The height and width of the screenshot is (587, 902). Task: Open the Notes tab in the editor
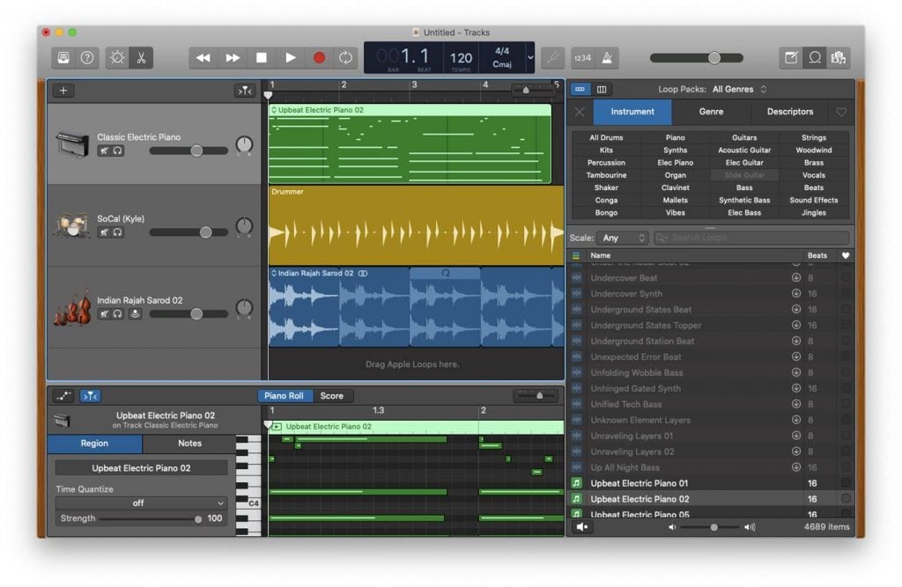[190, 444]
